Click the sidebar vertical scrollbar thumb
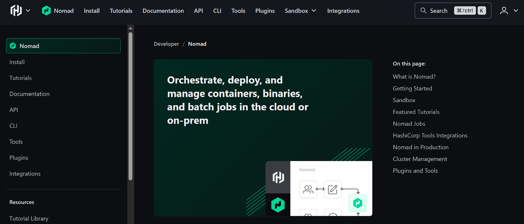This screenshot has width=524, height=224. 131,106
